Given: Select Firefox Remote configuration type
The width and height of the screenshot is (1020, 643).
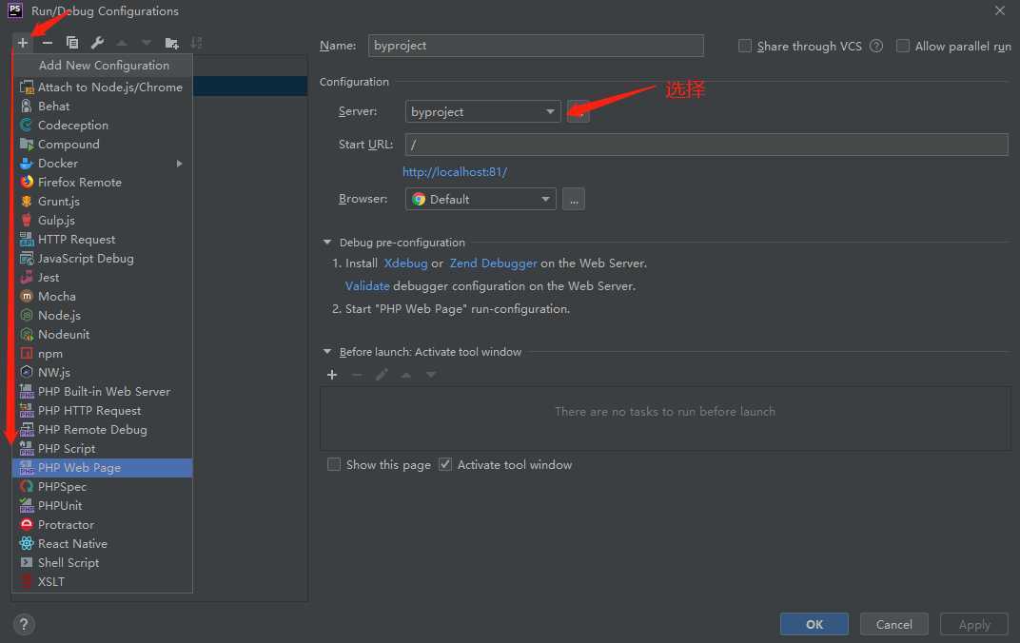Looking at the screenshot, I should click(x=102, y=182).
